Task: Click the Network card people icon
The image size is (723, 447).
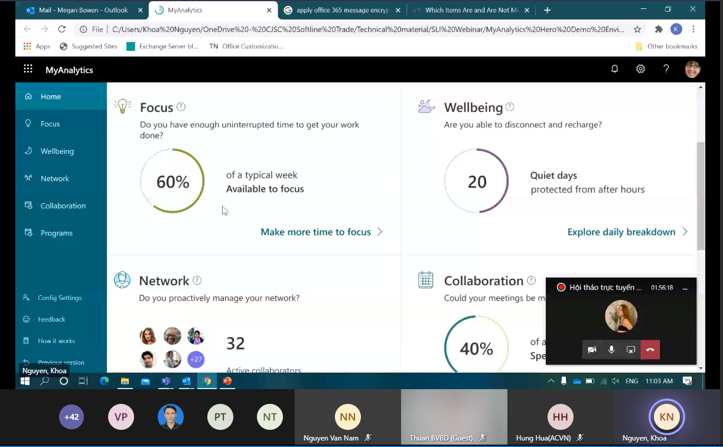Action: point(122,280)
